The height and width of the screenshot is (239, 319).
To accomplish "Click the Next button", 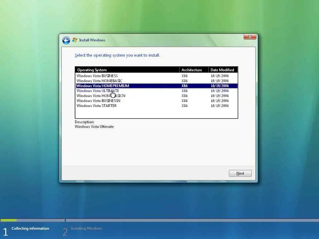I will (x=240, y=173).
